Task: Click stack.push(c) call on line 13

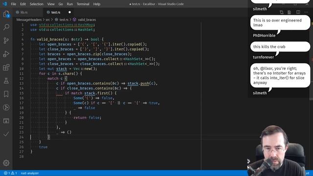Action: pos(141,84)
